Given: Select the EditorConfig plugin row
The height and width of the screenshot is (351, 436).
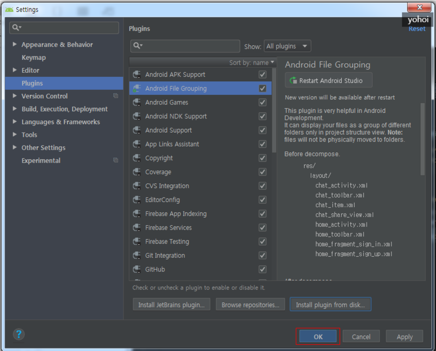Looking at the screenshot, I should tap(200, 200).
